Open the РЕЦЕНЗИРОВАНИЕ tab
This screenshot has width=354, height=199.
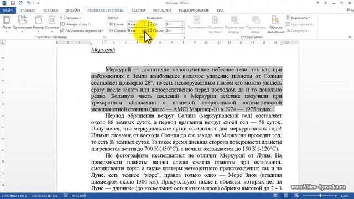tap(194, 11)
